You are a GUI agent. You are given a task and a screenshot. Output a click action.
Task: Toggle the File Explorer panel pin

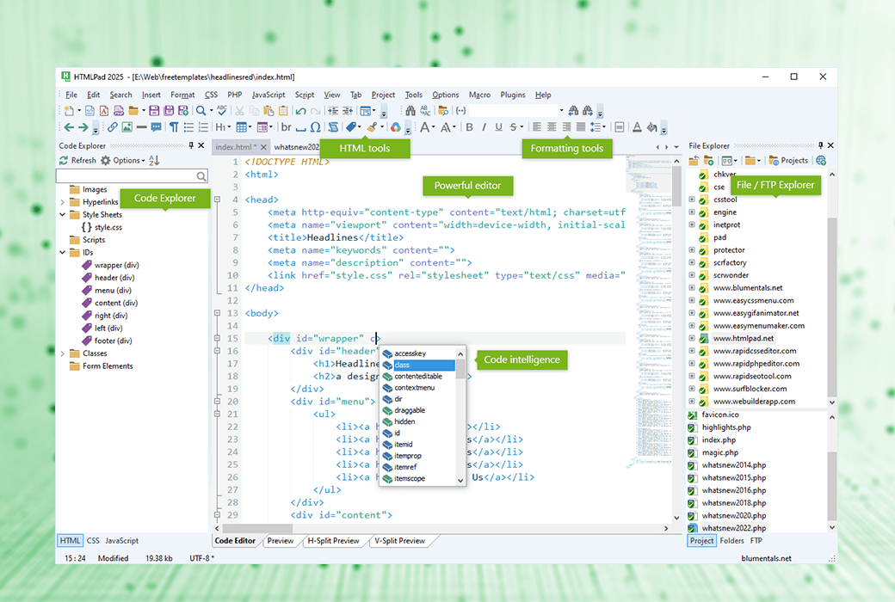pos(821,145)
